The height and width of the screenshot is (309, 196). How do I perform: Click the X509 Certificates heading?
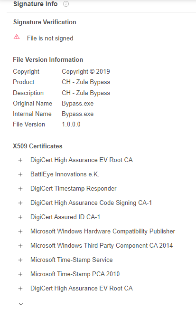pos(37,146)
